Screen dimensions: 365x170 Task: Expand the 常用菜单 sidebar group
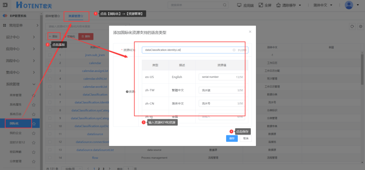click(x=37, y=26)
